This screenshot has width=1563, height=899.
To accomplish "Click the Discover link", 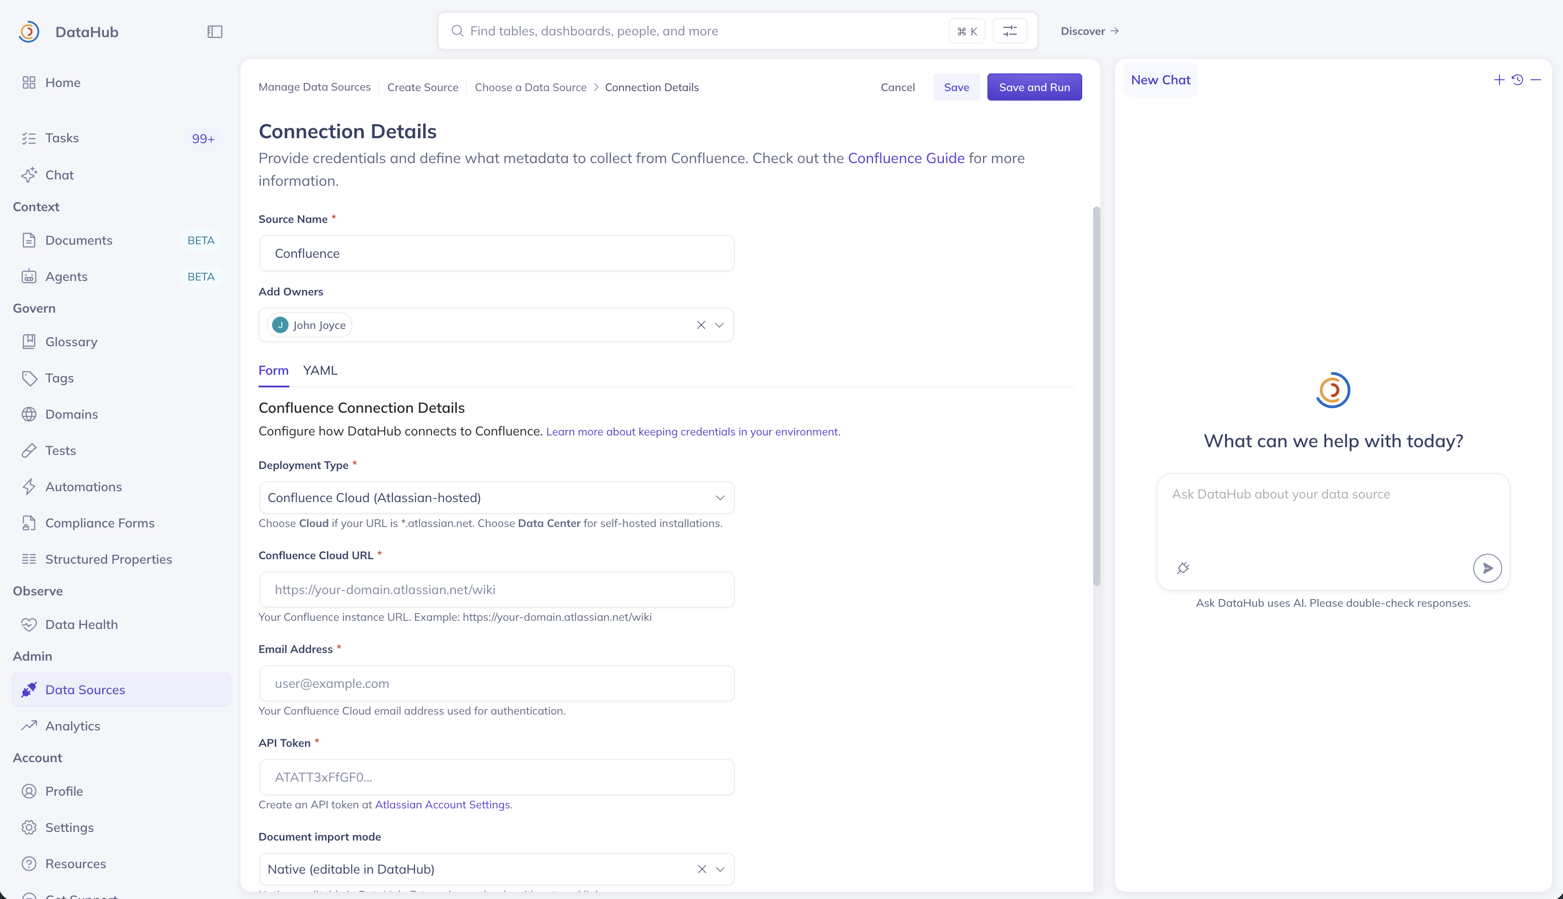I will click(x=1089, y=31).
